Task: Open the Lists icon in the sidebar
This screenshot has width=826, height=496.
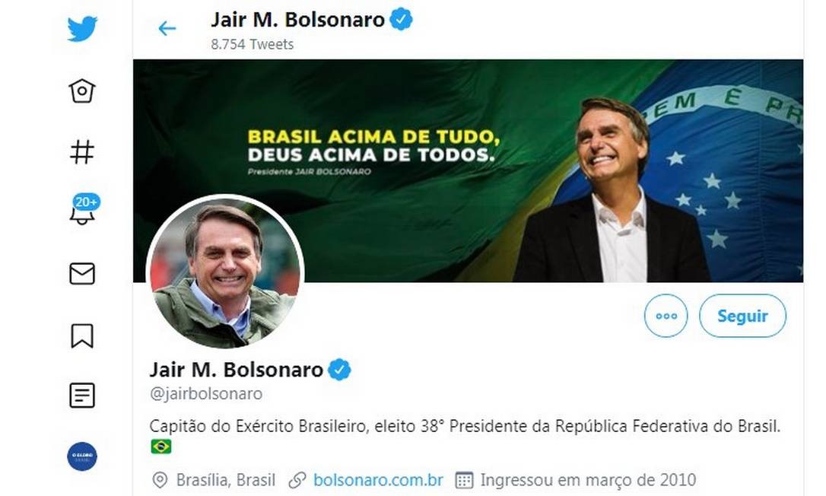Action: (82, 396)
